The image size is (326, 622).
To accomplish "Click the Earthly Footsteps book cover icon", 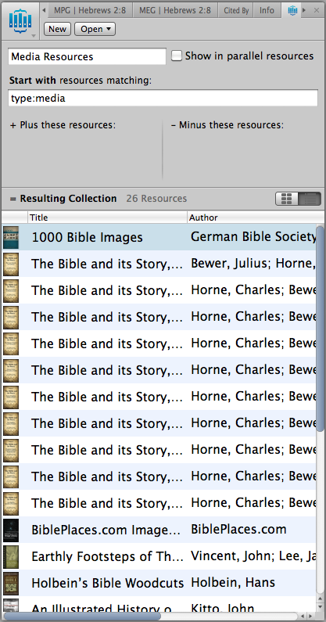I will (x=11, y=556).
